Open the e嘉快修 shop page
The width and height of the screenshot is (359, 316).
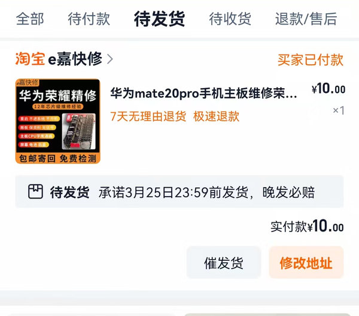(75, 59)
